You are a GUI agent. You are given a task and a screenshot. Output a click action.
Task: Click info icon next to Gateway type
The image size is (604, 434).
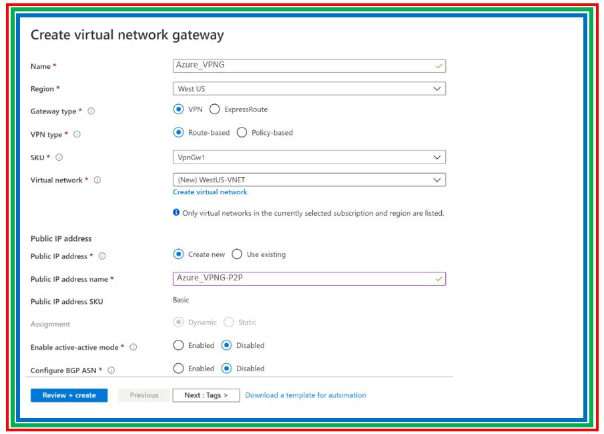pyautogui.click(x=91, y=112)
